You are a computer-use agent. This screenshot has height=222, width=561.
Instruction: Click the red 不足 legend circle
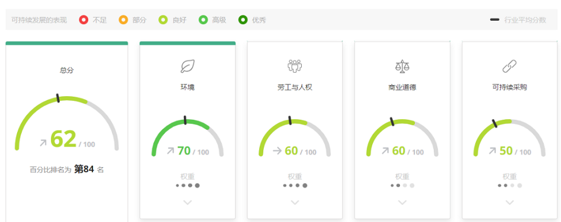point(83,20)
